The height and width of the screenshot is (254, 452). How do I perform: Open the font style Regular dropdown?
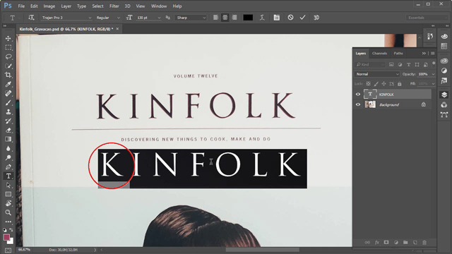[x=108, y=18]
